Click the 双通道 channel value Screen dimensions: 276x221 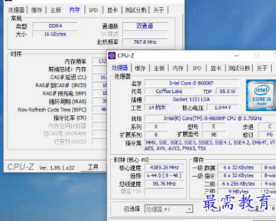[145, 26]
